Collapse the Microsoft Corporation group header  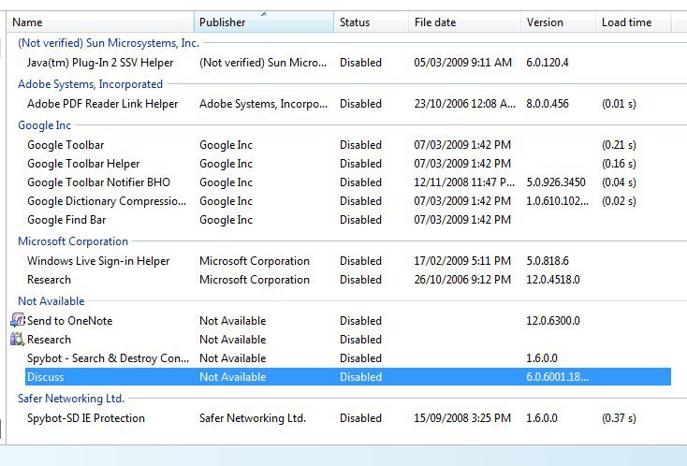tap(73, 241)
